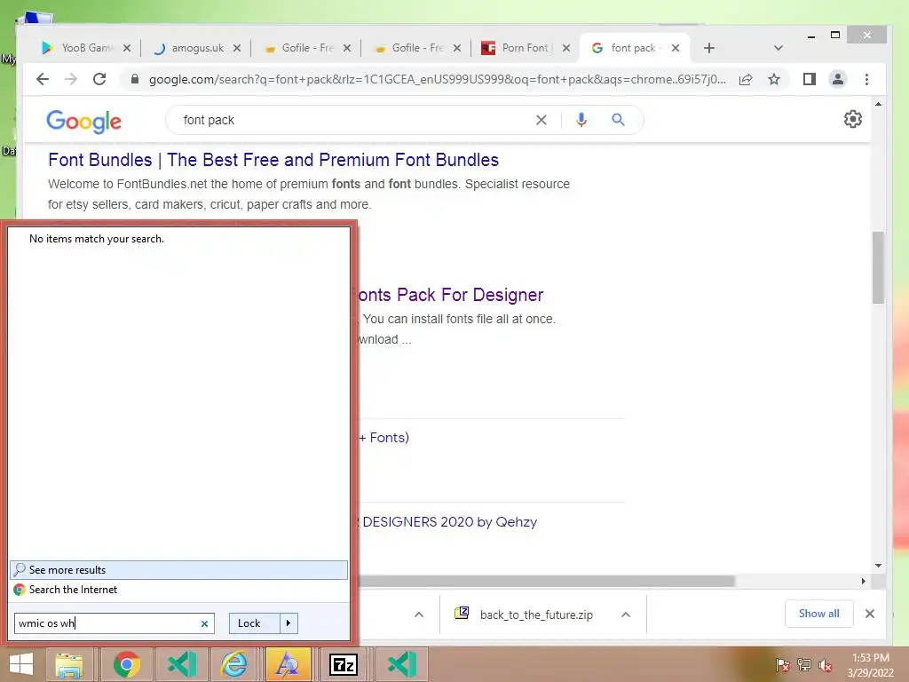
Task: Expand the Chrome tab search chevron
Action: pos(778,48)
